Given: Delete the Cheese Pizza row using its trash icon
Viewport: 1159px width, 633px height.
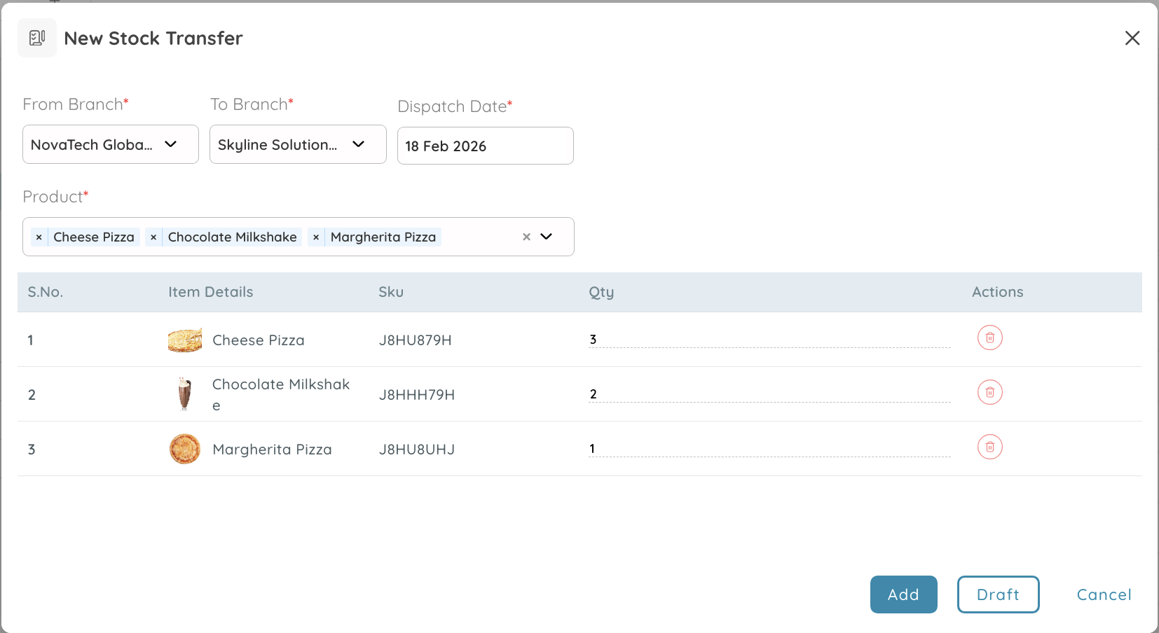Looking at the screenshot, I should 990,337.
